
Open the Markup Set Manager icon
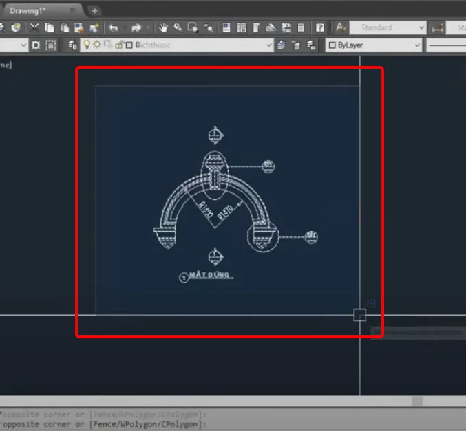286,28
